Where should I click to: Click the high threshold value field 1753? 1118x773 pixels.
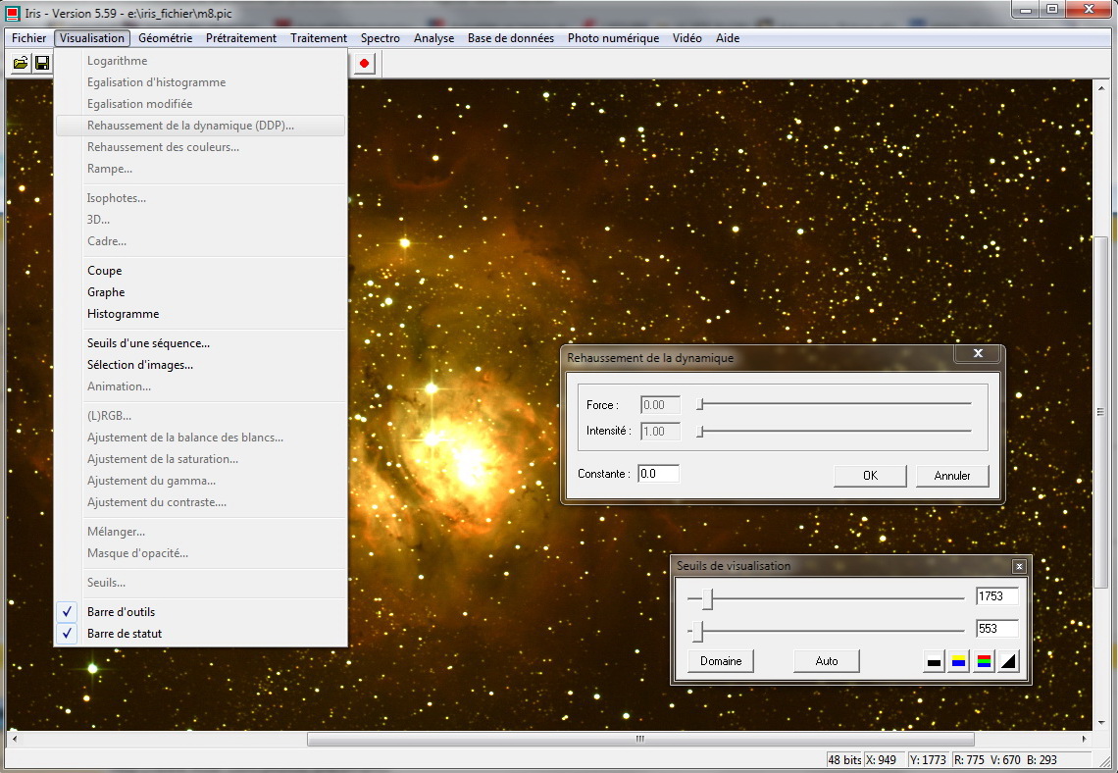pyautogui.click(x=996, y=596)
